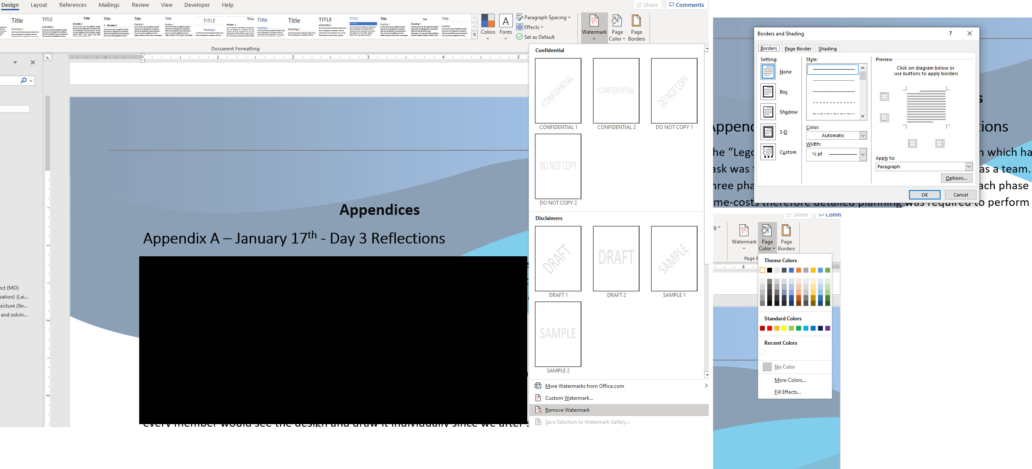Toggle the left border button in the preview
Screen dimensions: 1032x469
tap(912, 144)
